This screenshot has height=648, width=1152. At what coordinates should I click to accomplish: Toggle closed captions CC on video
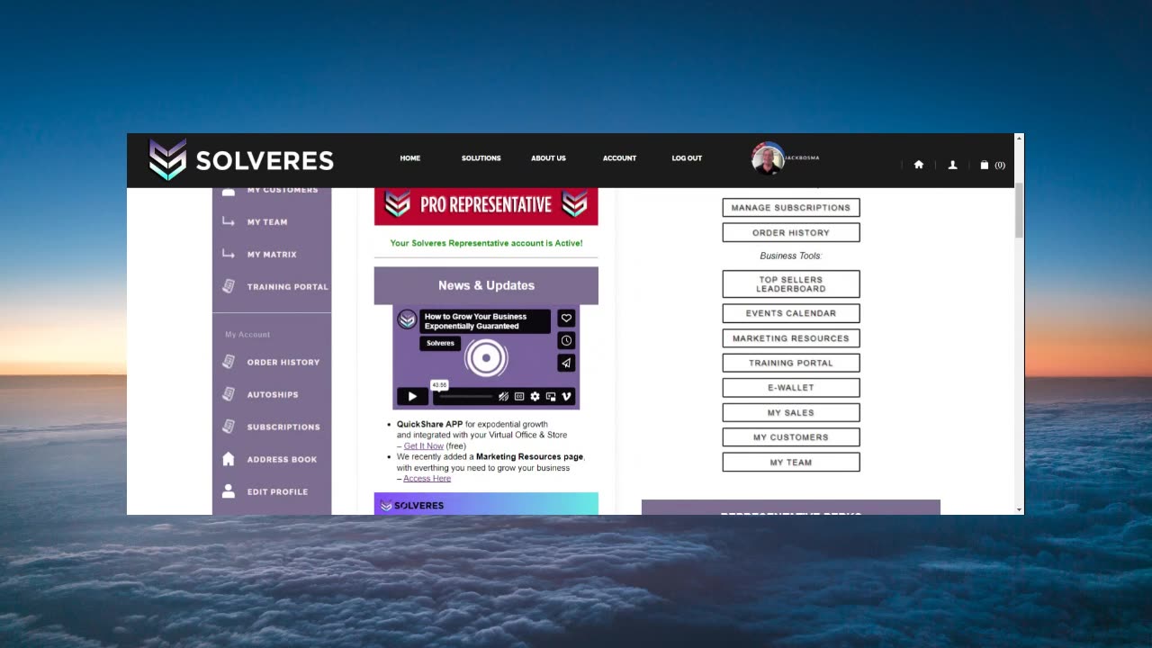pyautogui.click(x=519, y=396)
